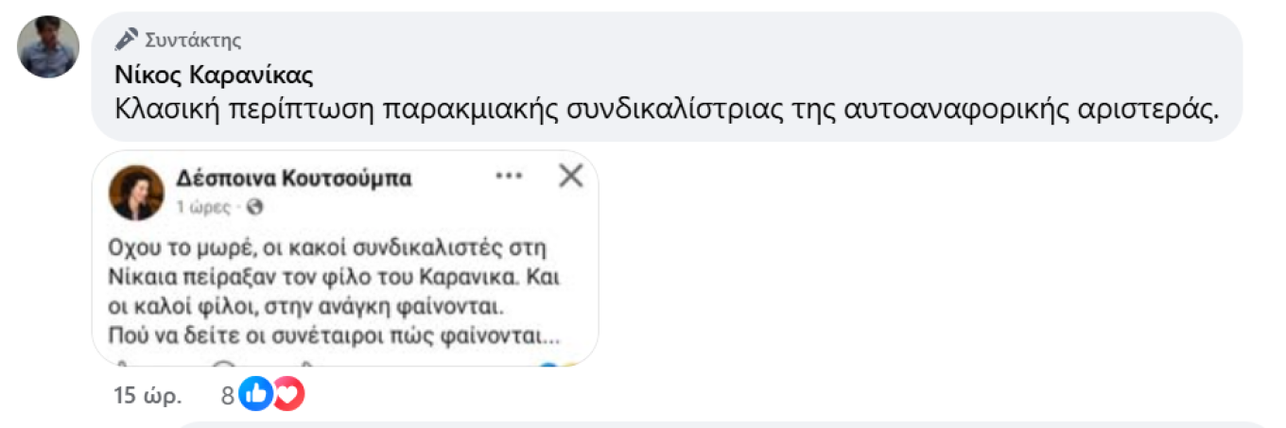Open the three-dot options menu of embedded post
The height and width of the screenshot is (428, 1286).
[x=509, y=177]
